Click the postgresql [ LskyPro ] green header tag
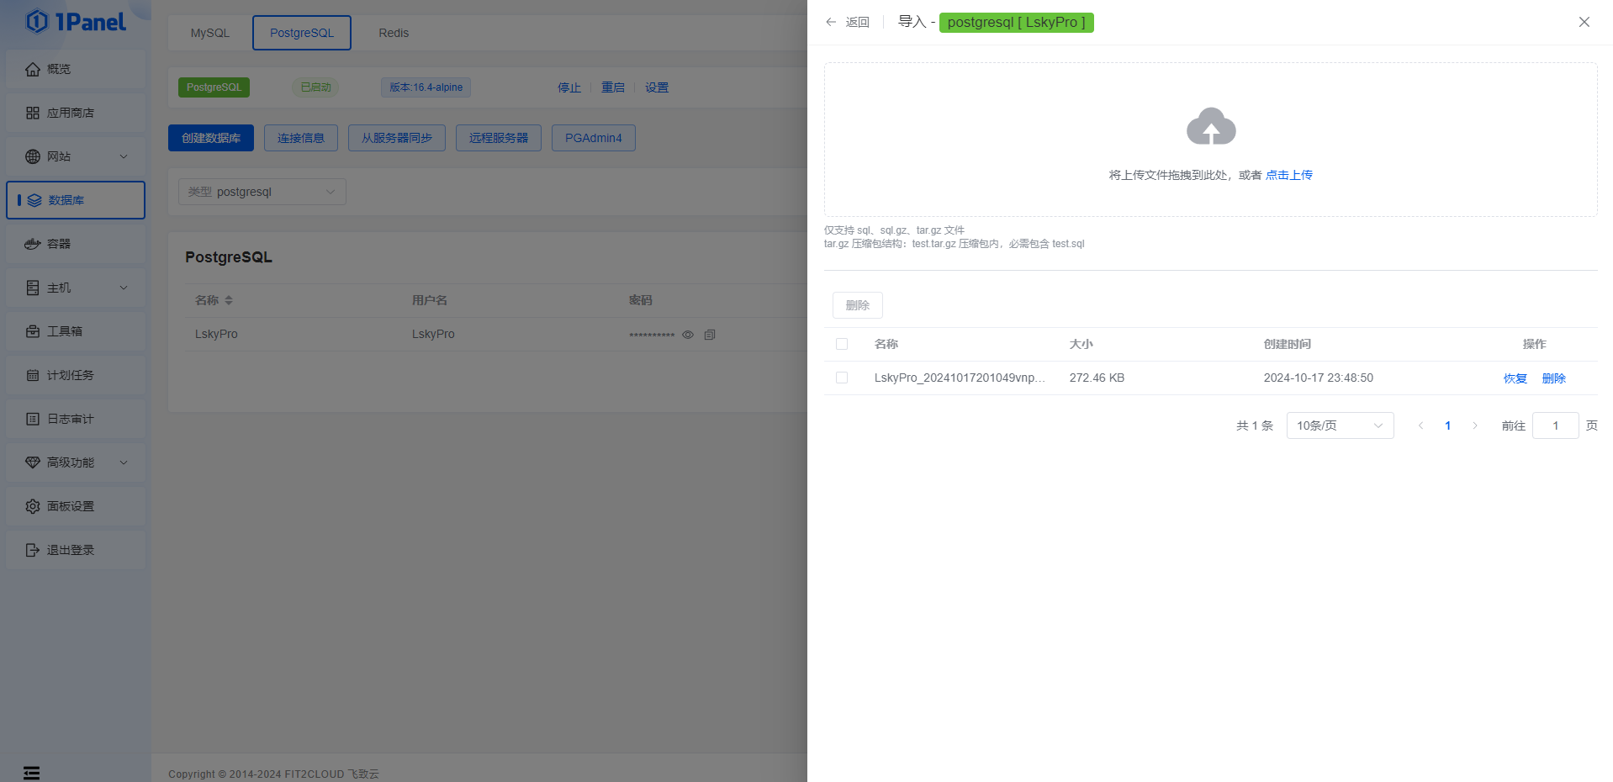Screen dimensions: 1613x782 pyautogui.click(x=1017, y=22)
